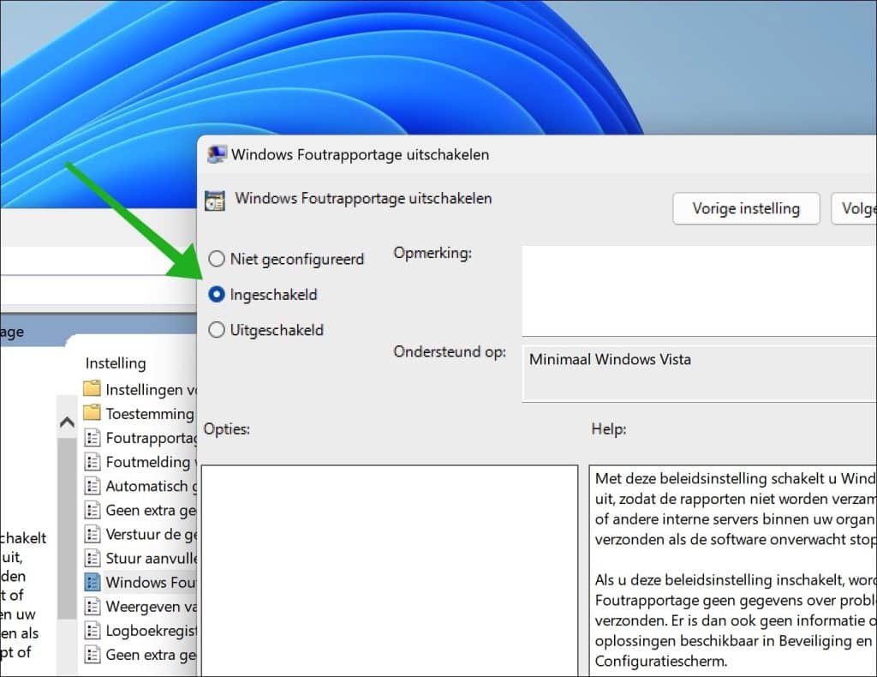Select the Ingeschakeld radio option
Screen dimensions: 877x677
click(x=217, y=294)
